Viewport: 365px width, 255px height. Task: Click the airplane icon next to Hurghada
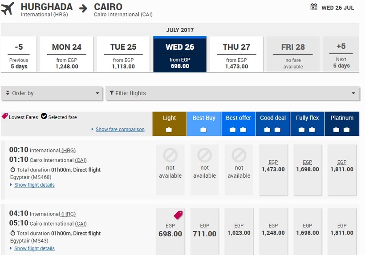(x=8, y=9)
